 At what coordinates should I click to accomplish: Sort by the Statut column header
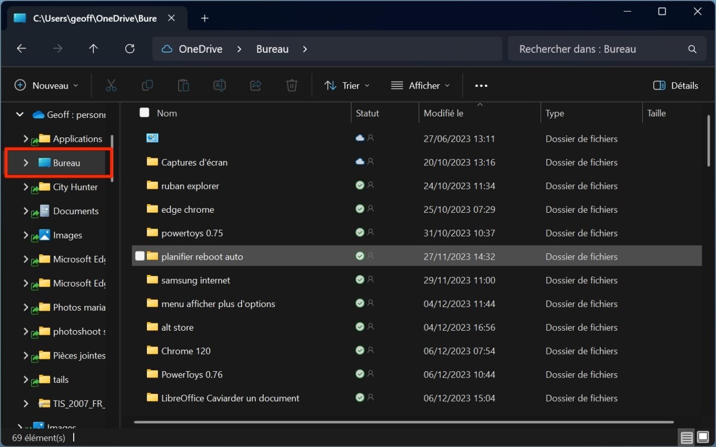[x=367, y=113]
